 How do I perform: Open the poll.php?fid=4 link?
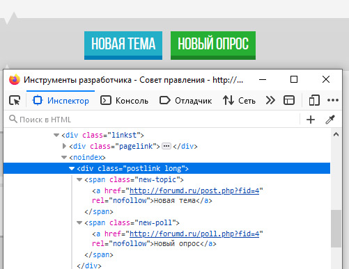click(x=194, y=234)
